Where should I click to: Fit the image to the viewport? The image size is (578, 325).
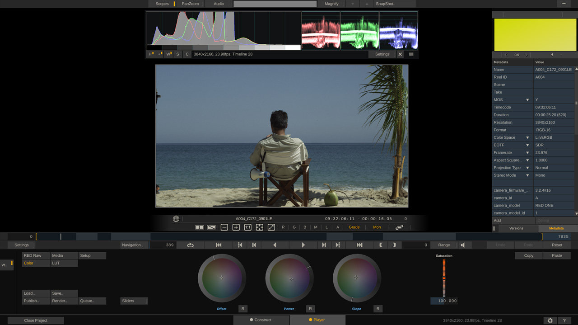tap(259, 227)
